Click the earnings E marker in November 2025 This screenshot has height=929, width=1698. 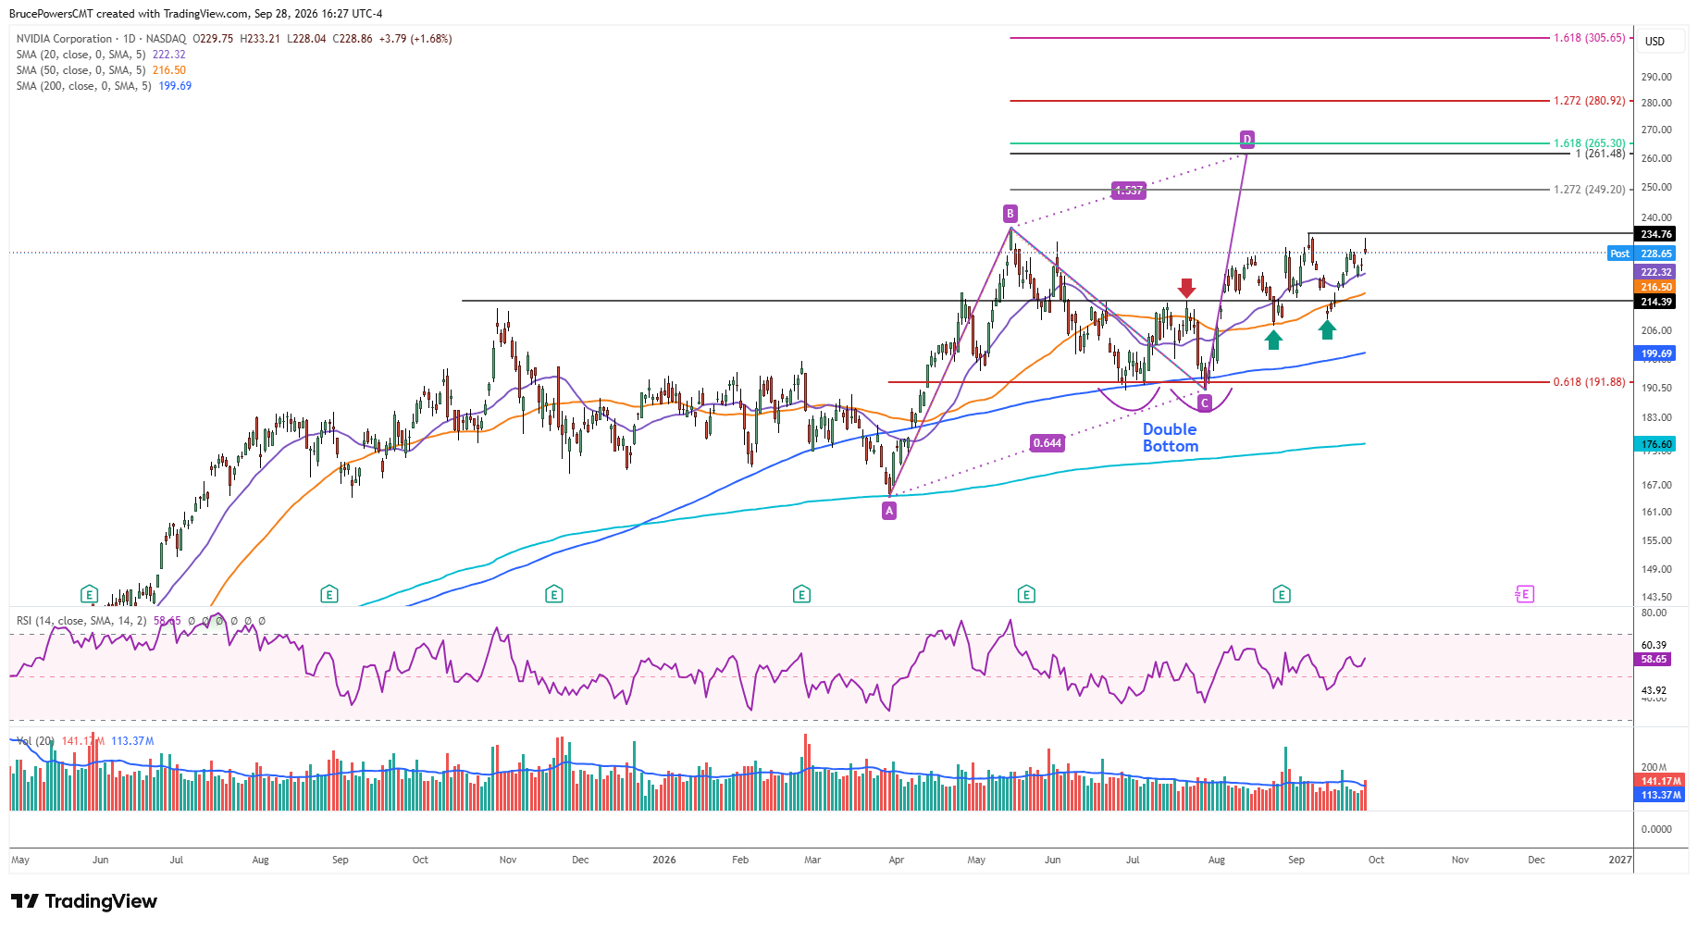click(x=554, y=594)
